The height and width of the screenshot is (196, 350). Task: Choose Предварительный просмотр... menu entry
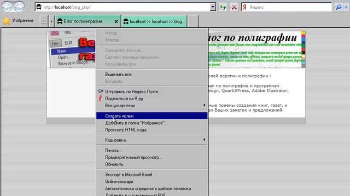(x=152, y=157)
